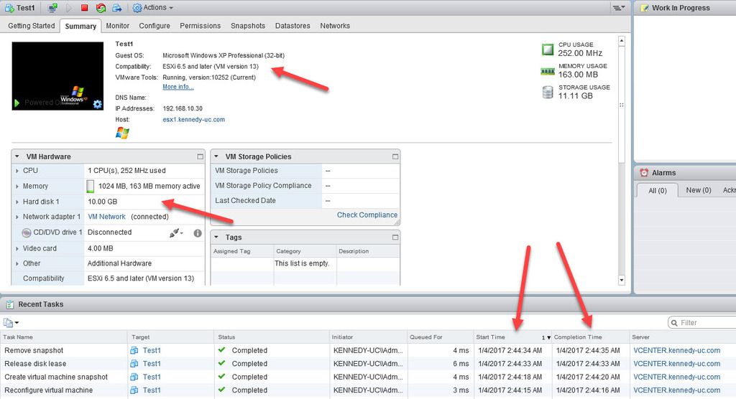Maximize the Tags panel
Screen dimensions: 736x399
tap(395, 238)
